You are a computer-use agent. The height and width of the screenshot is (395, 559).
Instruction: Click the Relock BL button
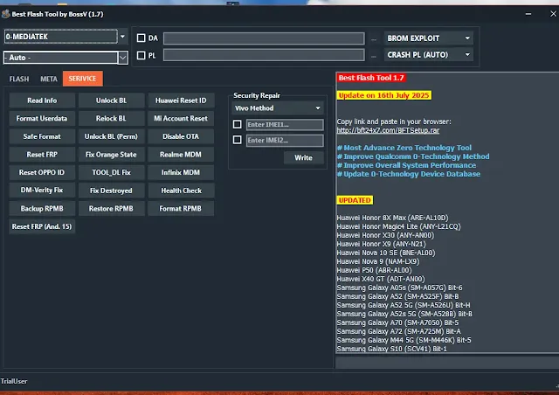tap(111, 119)
